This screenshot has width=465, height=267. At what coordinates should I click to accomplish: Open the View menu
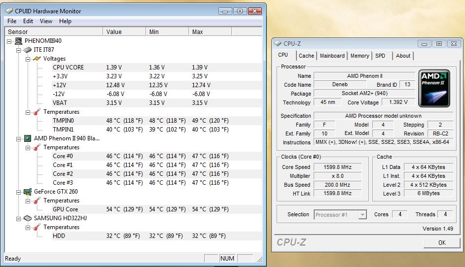tap(46, 21)
